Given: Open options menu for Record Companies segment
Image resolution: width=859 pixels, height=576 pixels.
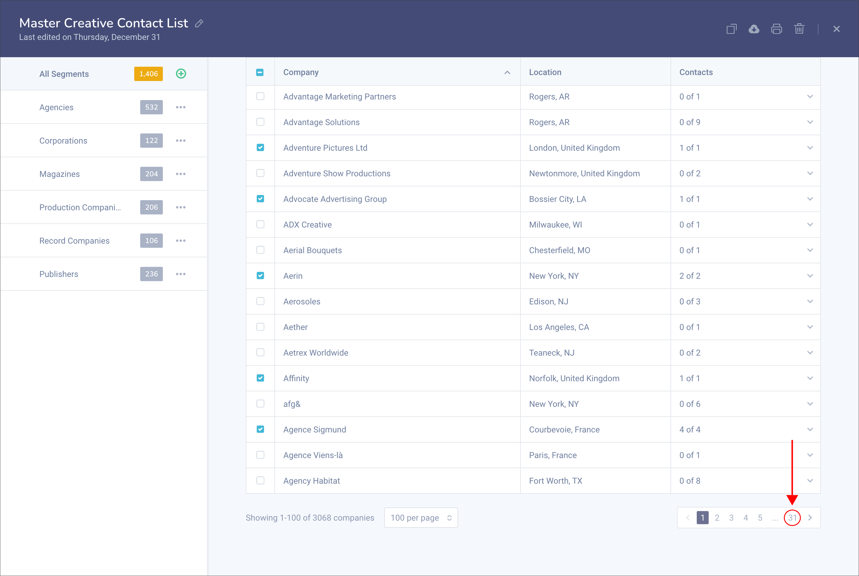Looking at the screenshot, I should pyautogui.click(x=181, y=241).
